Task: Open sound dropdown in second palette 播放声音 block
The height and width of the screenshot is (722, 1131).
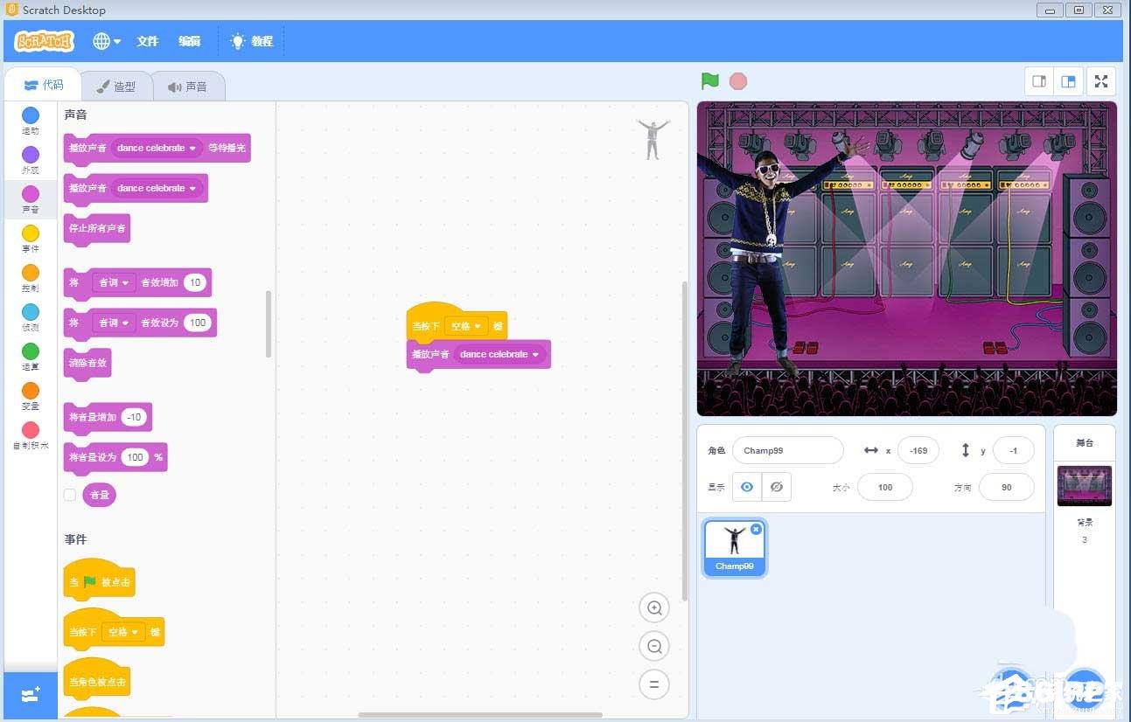Action: [x=157, y=188]
